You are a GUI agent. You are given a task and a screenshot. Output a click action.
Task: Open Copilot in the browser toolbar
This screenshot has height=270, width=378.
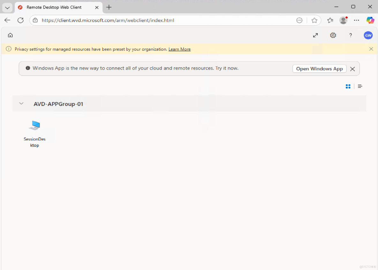point(370,20)
